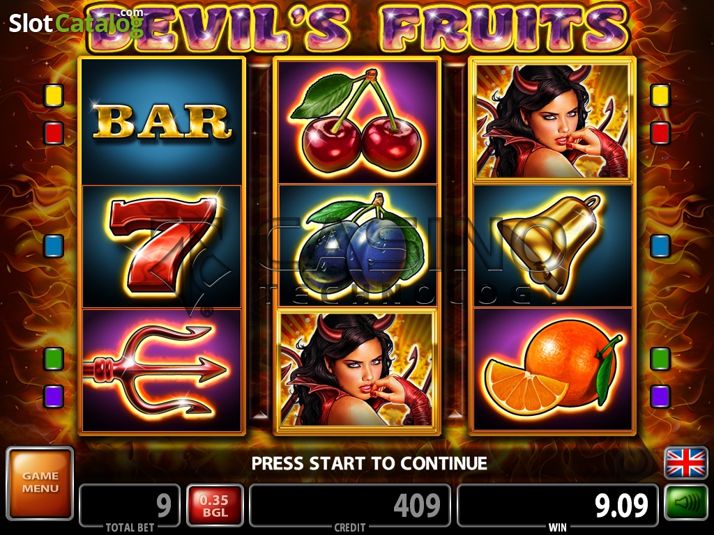Select the purple payline marker on left
The width and height of the screenshot is (714, 535).
(x=54, y=396)
